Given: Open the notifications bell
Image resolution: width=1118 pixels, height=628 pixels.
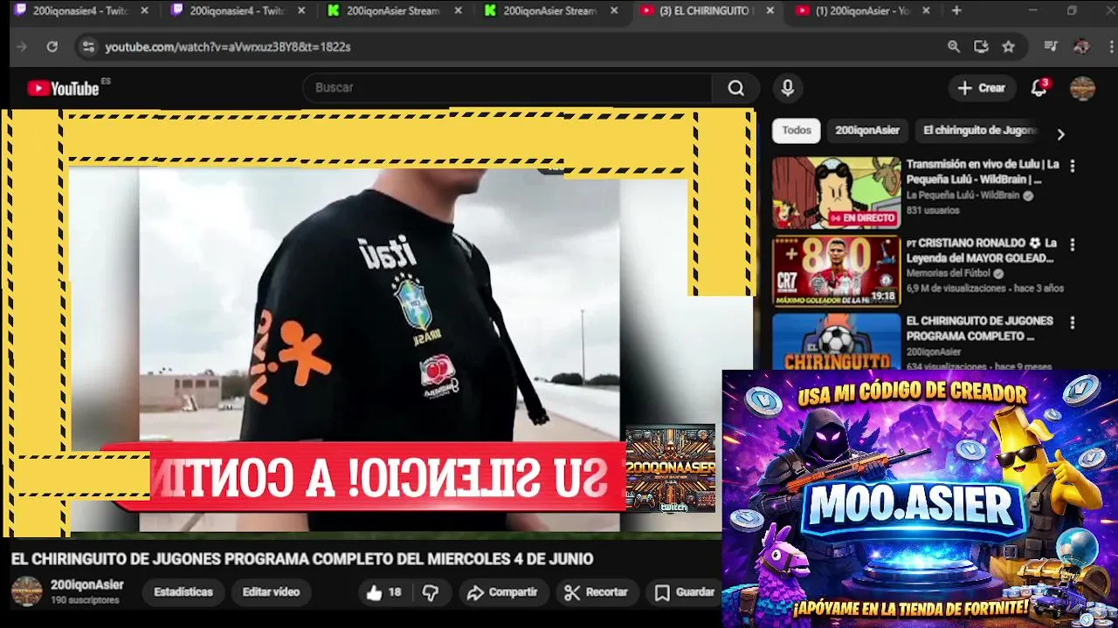Looking at the screenshot, I should [1039, 88].
